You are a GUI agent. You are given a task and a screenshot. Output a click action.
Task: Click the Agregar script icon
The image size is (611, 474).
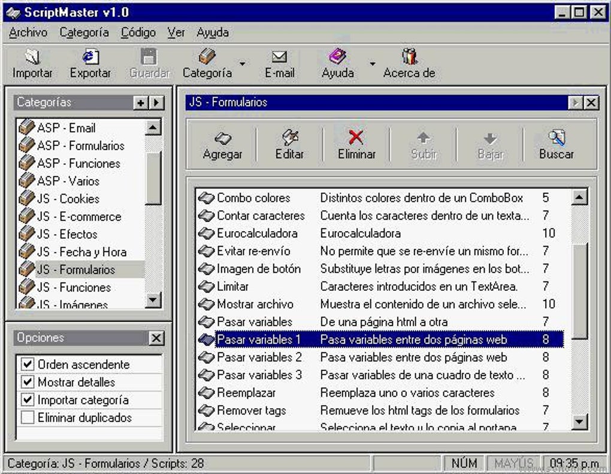(x=223, y=144)
